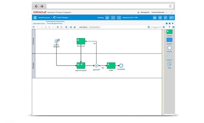Click the second icon after Editing
Viewport: 204px width, 123px height.
(x=113, y=18)
